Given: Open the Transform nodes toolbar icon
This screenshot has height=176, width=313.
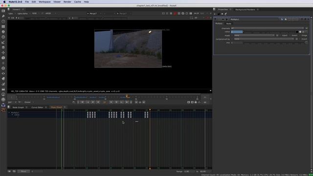Looking at the screenshot, I should [3, 52].
